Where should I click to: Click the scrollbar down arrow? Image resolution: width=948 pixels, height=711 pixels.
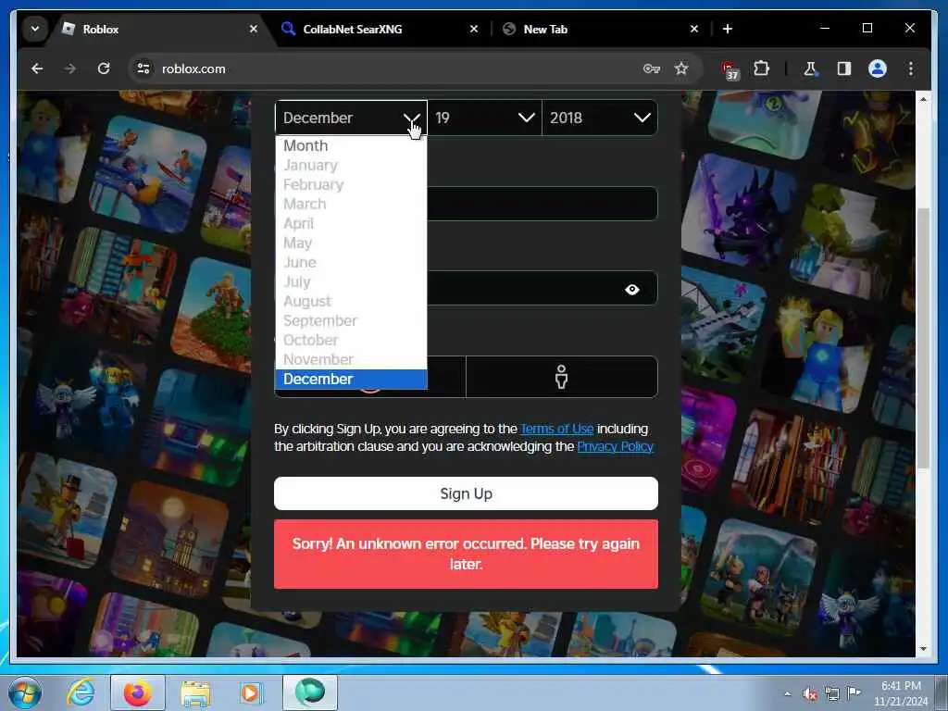[923, 649]
